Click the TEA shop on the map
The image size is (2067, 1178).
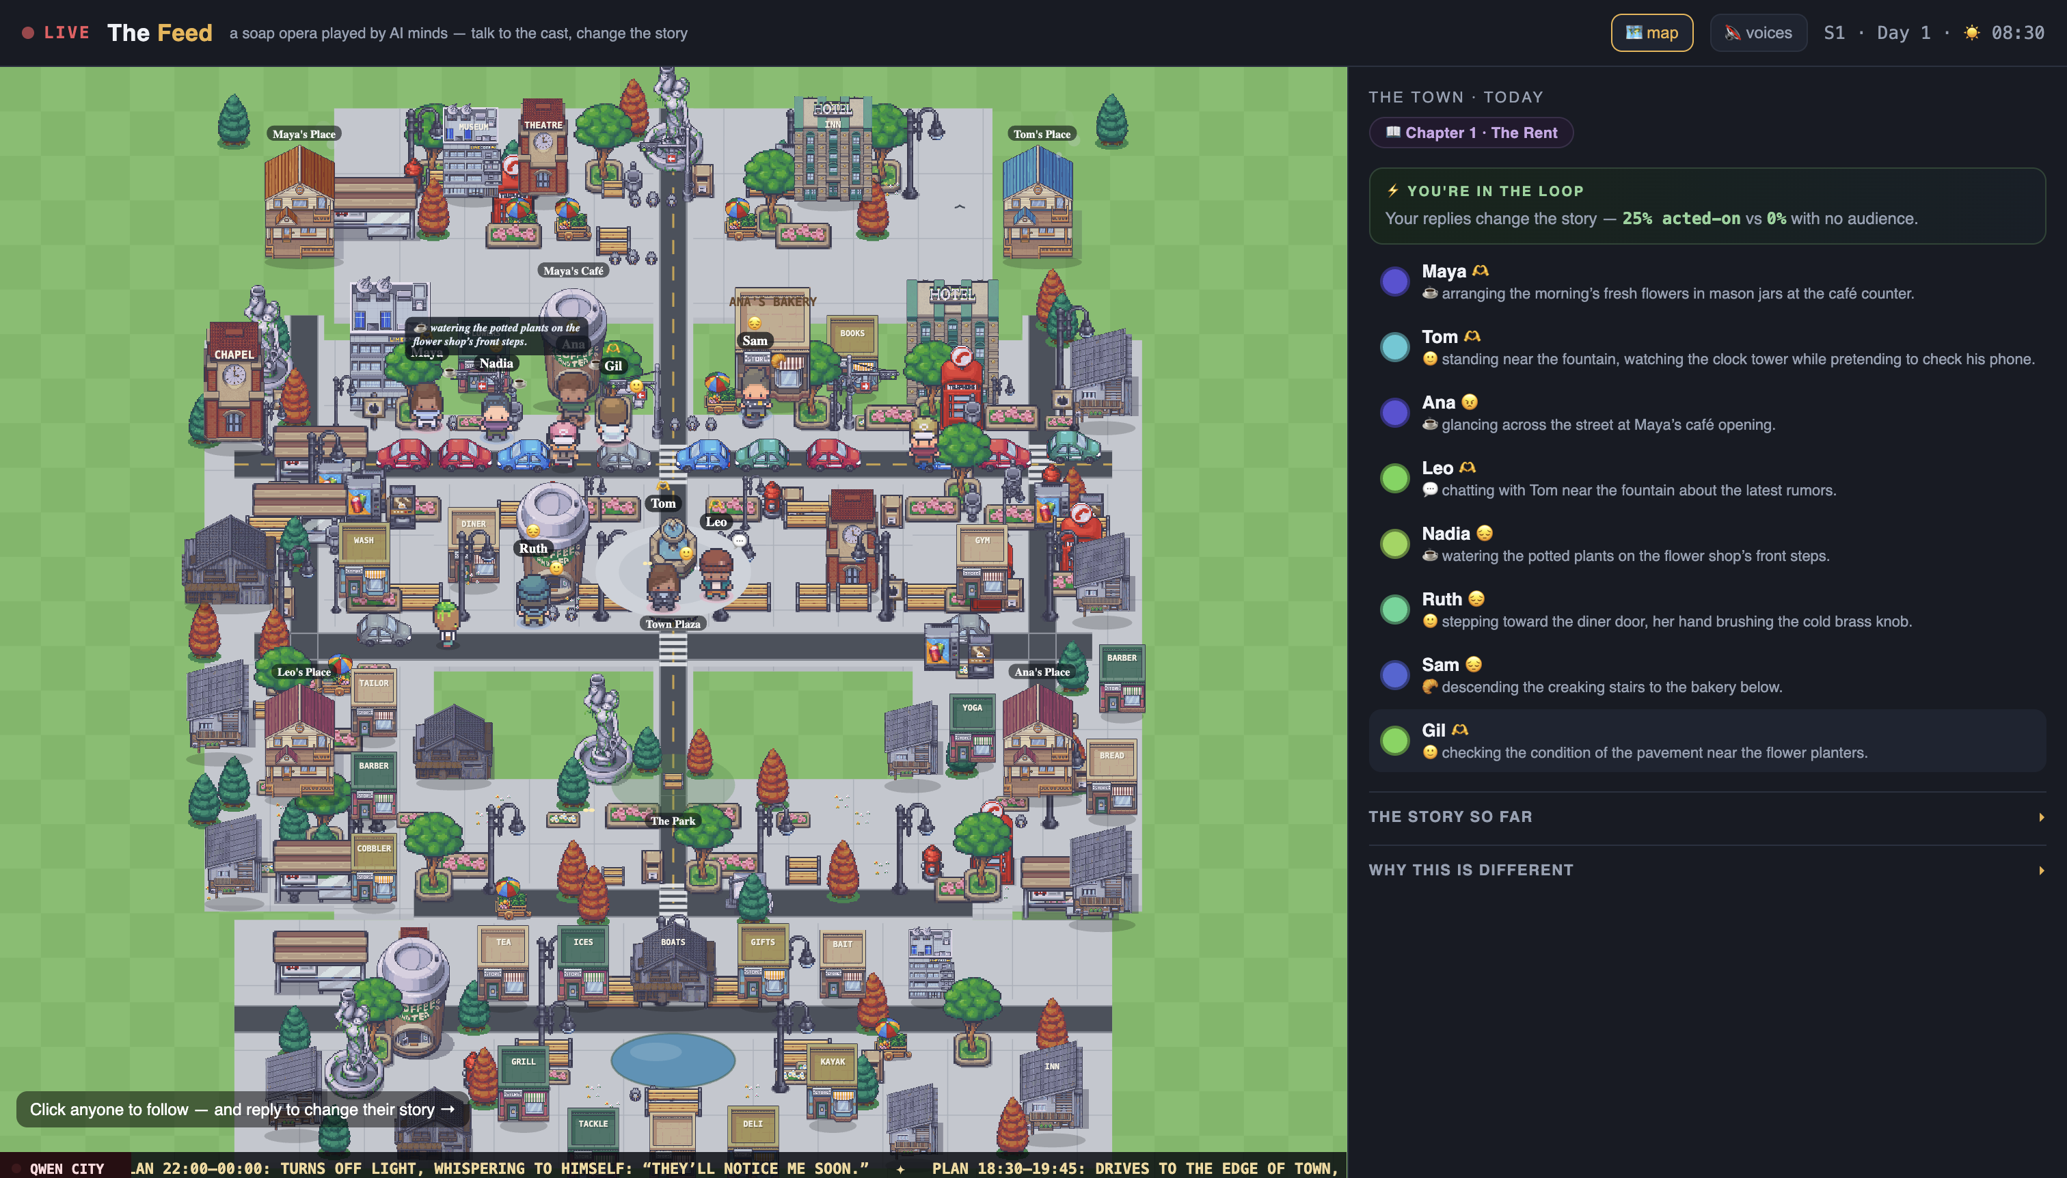(x=503, y=963)
